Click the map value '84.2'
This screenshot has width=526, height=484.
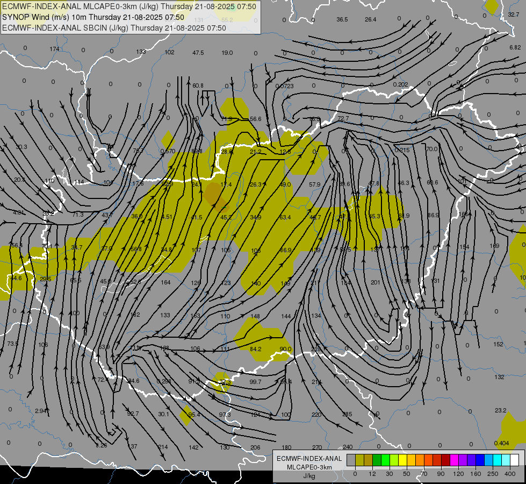[x=256, y=349]
